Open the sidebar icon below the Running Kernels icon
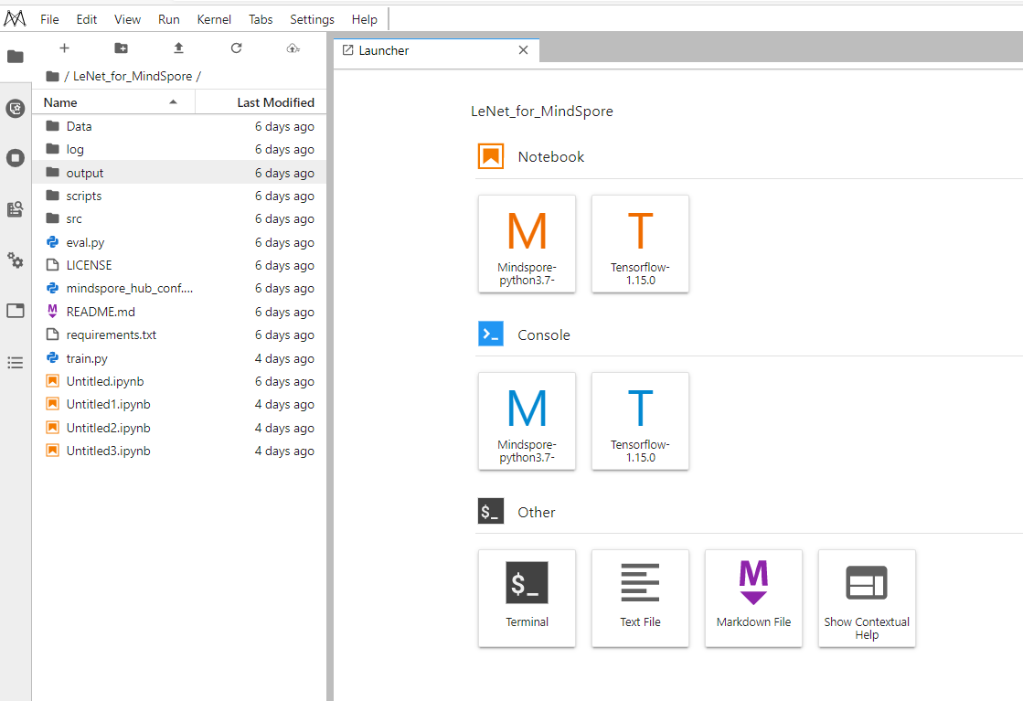This screenshot has height=701, width=1023. click(x=15, y=209)
